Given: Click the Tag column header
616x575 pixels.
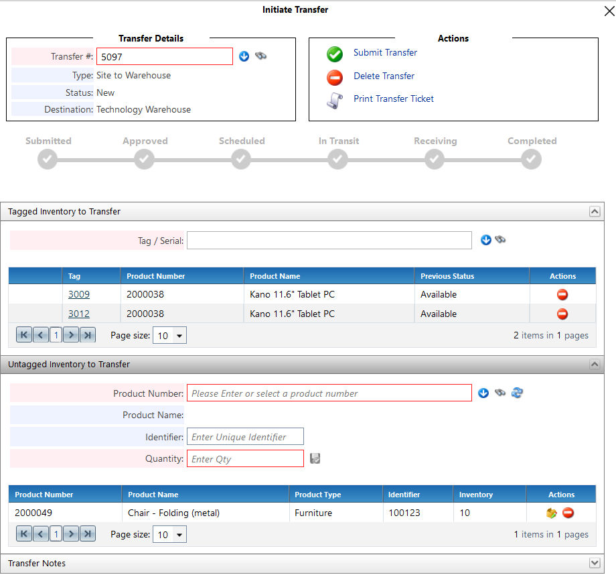Looking at the screenshot, I should 91,276.
